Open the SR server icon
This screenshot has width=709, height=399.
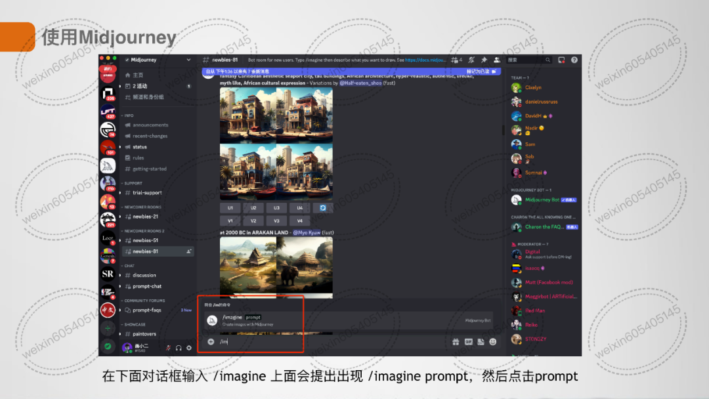(108, 274)
